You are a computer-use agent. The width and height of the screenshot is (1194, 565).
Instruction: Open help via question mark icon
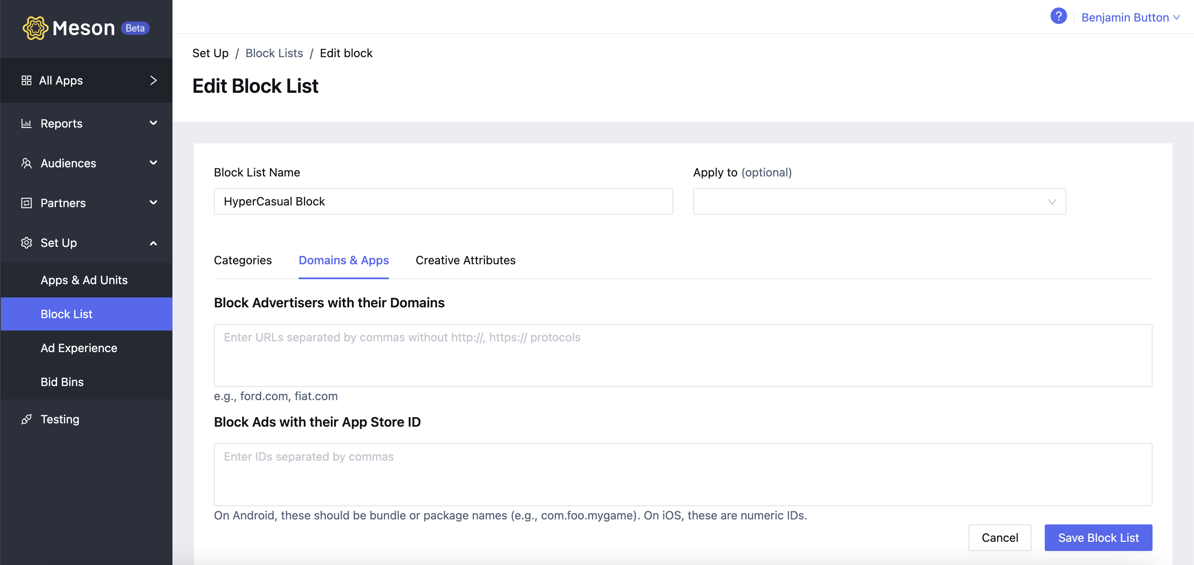[x=1058, y=17]
